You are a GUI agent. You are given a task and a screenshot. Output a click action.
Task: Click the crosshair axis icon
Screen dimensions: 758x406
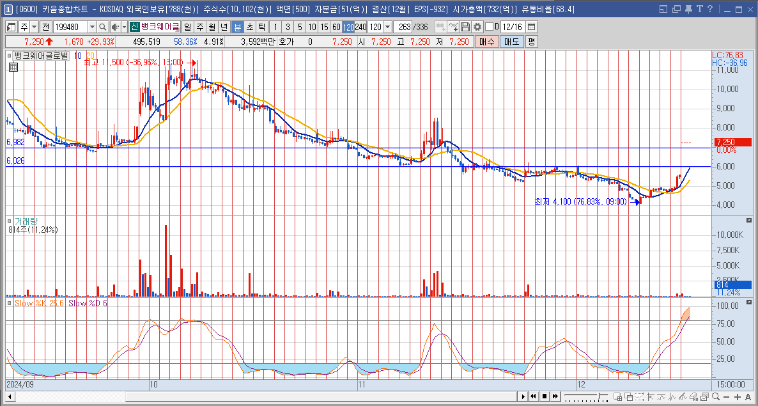[x=650, y=397]
